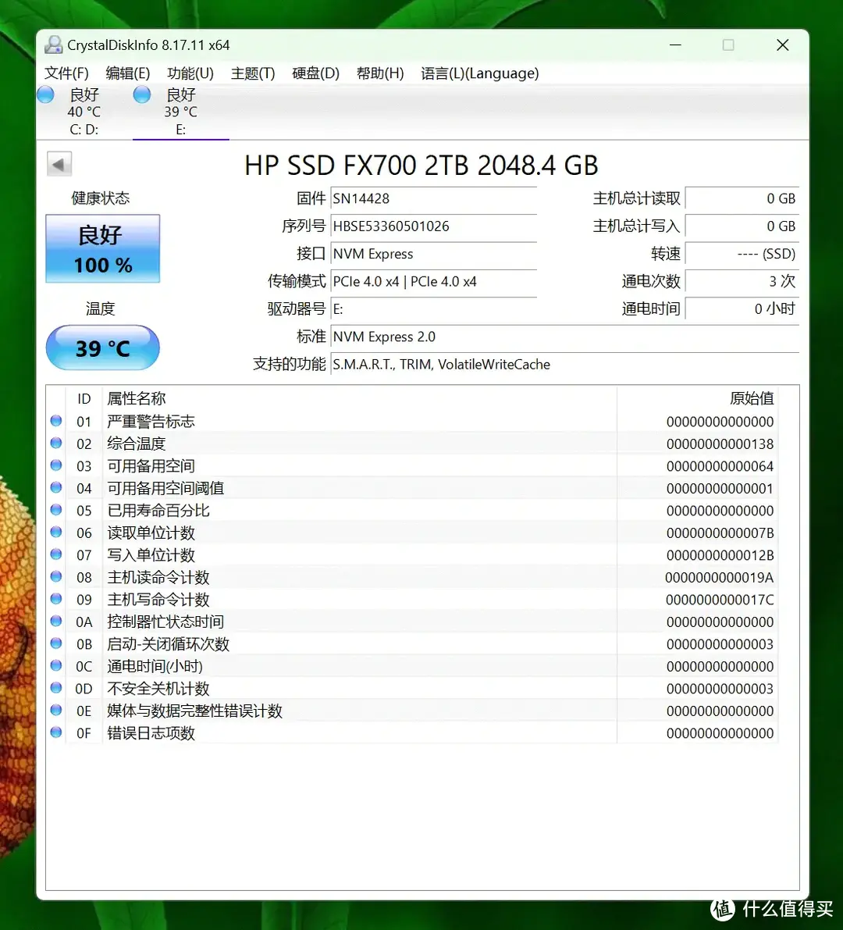Click raw value 00000000000138
This screenshot has height=930, width=843.
(720, 444)
